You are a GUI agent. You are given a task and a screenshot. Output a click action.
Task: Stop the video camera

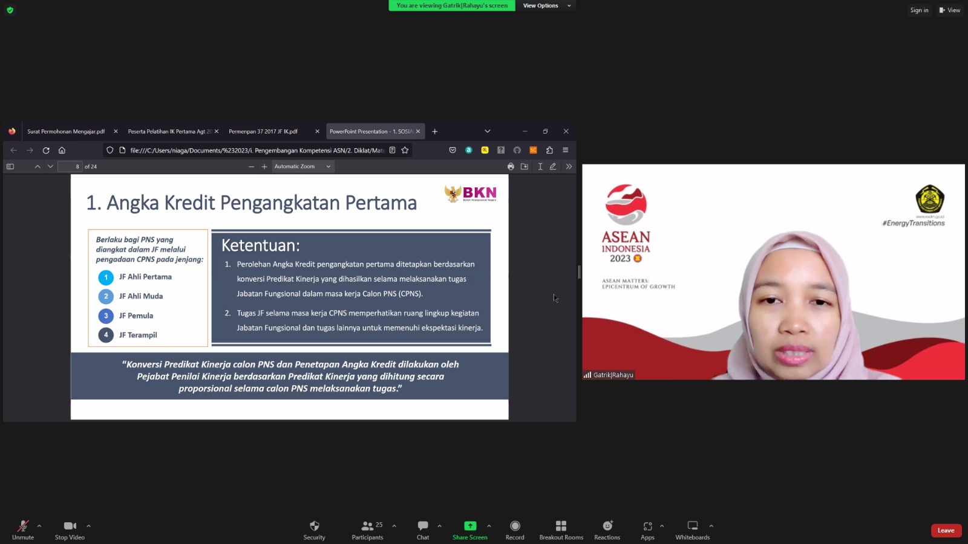tap(70, 526)
